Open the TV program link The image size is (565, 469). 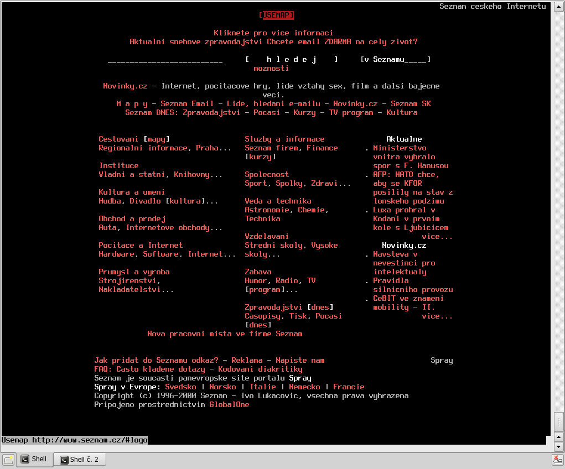click(x=351, y=113)
